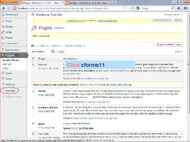Open the browser Home page icon

pyautogui.click(x=179, y=8)
